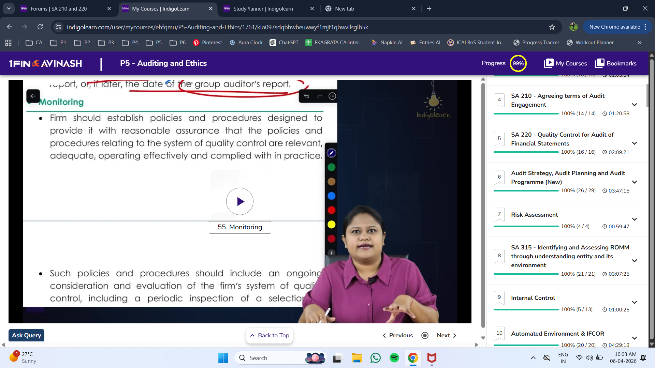
Task: Expand the Risk Assessment chapter
Action: click(x=635, y=219)
